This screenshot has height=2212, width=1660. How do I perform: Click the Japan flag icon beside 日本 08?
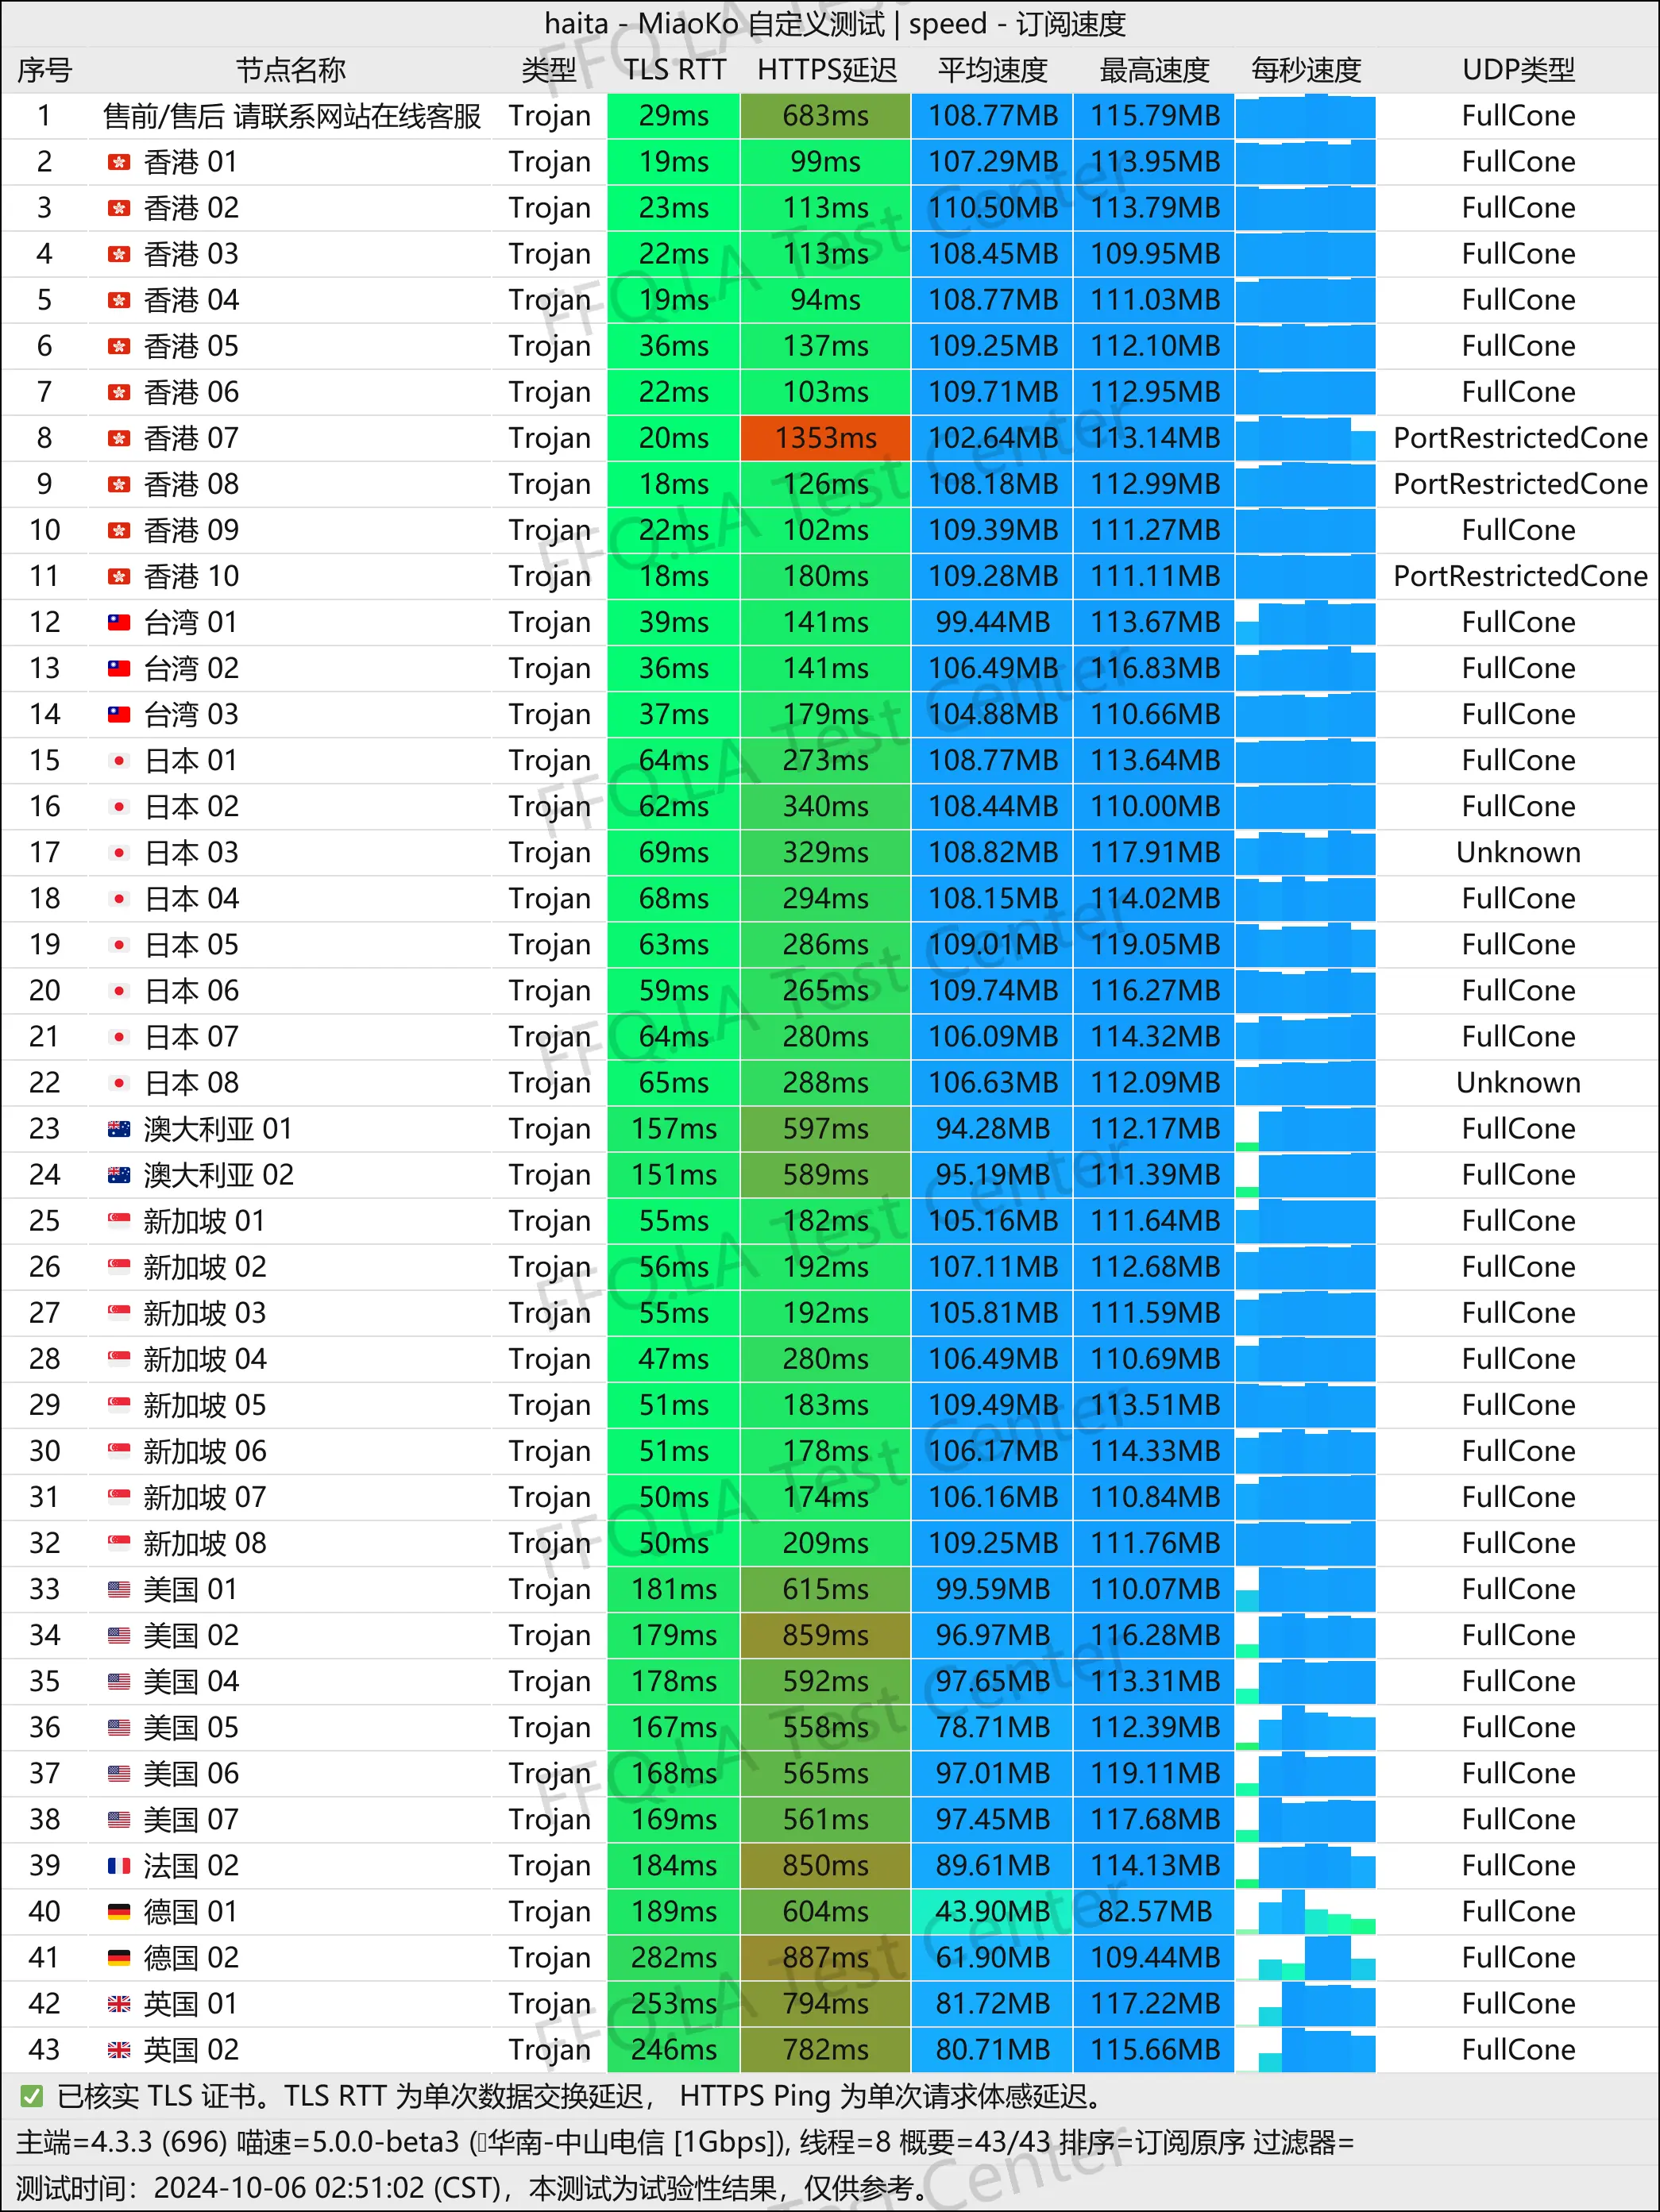tap(119, 1082)
